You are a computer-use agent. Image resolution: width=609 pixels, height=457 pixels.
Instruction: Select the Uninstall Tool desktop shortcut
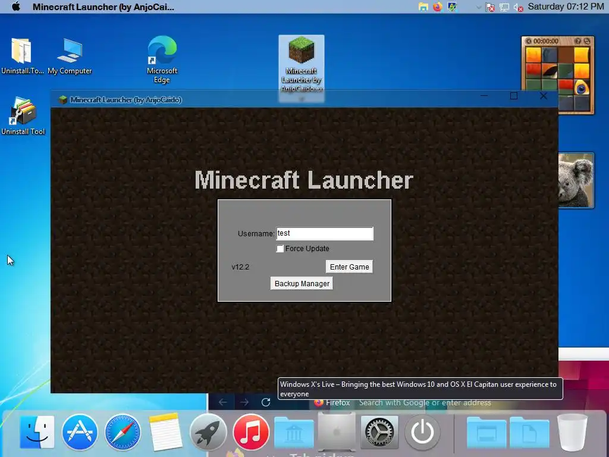click(x=23, y=117)
